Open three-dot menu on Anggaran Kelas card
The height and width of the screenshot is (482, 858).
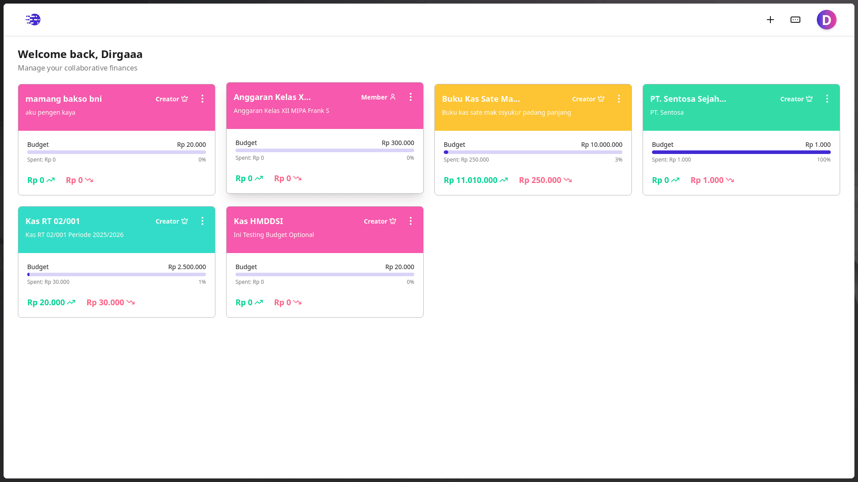point(411,97)
